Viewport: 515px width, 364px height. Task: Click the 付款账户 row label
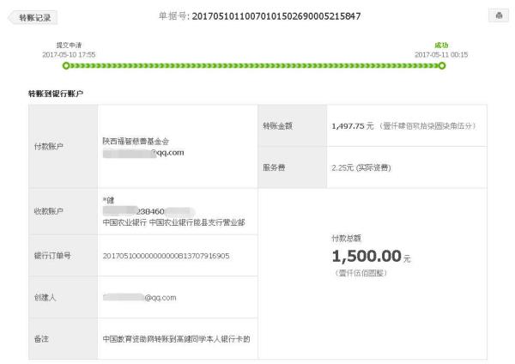(x=45, y=146)
